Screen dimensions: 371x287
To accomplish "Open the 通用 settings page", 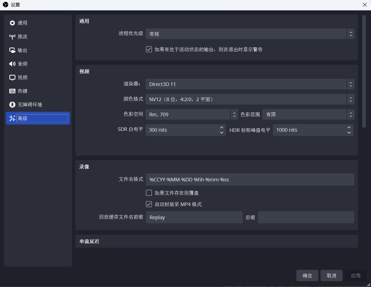I will coord(38,23).
